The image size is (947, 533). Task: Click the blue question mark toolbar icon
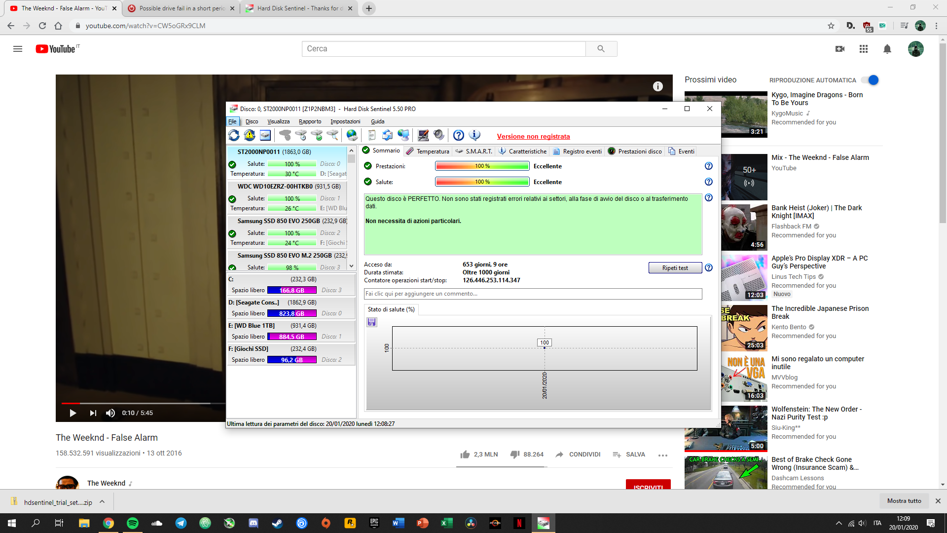tap(459, 135)
